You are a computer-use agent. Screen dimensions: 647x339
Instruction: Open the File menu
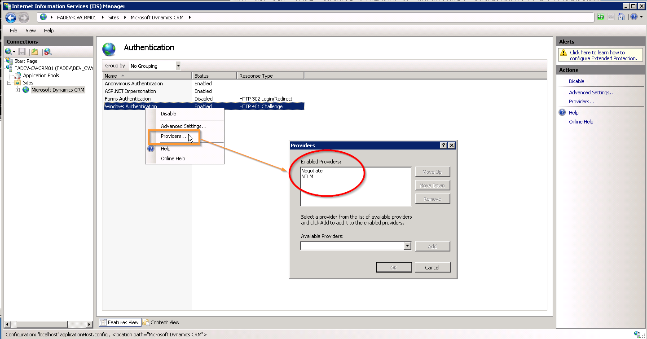click(13, 31)
